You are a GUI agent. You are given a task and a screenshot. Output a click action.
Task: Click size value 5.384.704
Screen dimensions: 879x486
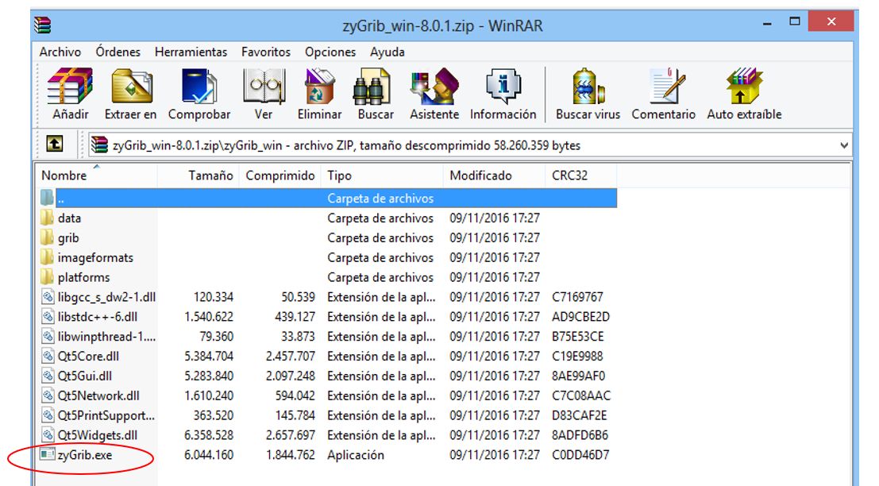(x=209, y=356)
